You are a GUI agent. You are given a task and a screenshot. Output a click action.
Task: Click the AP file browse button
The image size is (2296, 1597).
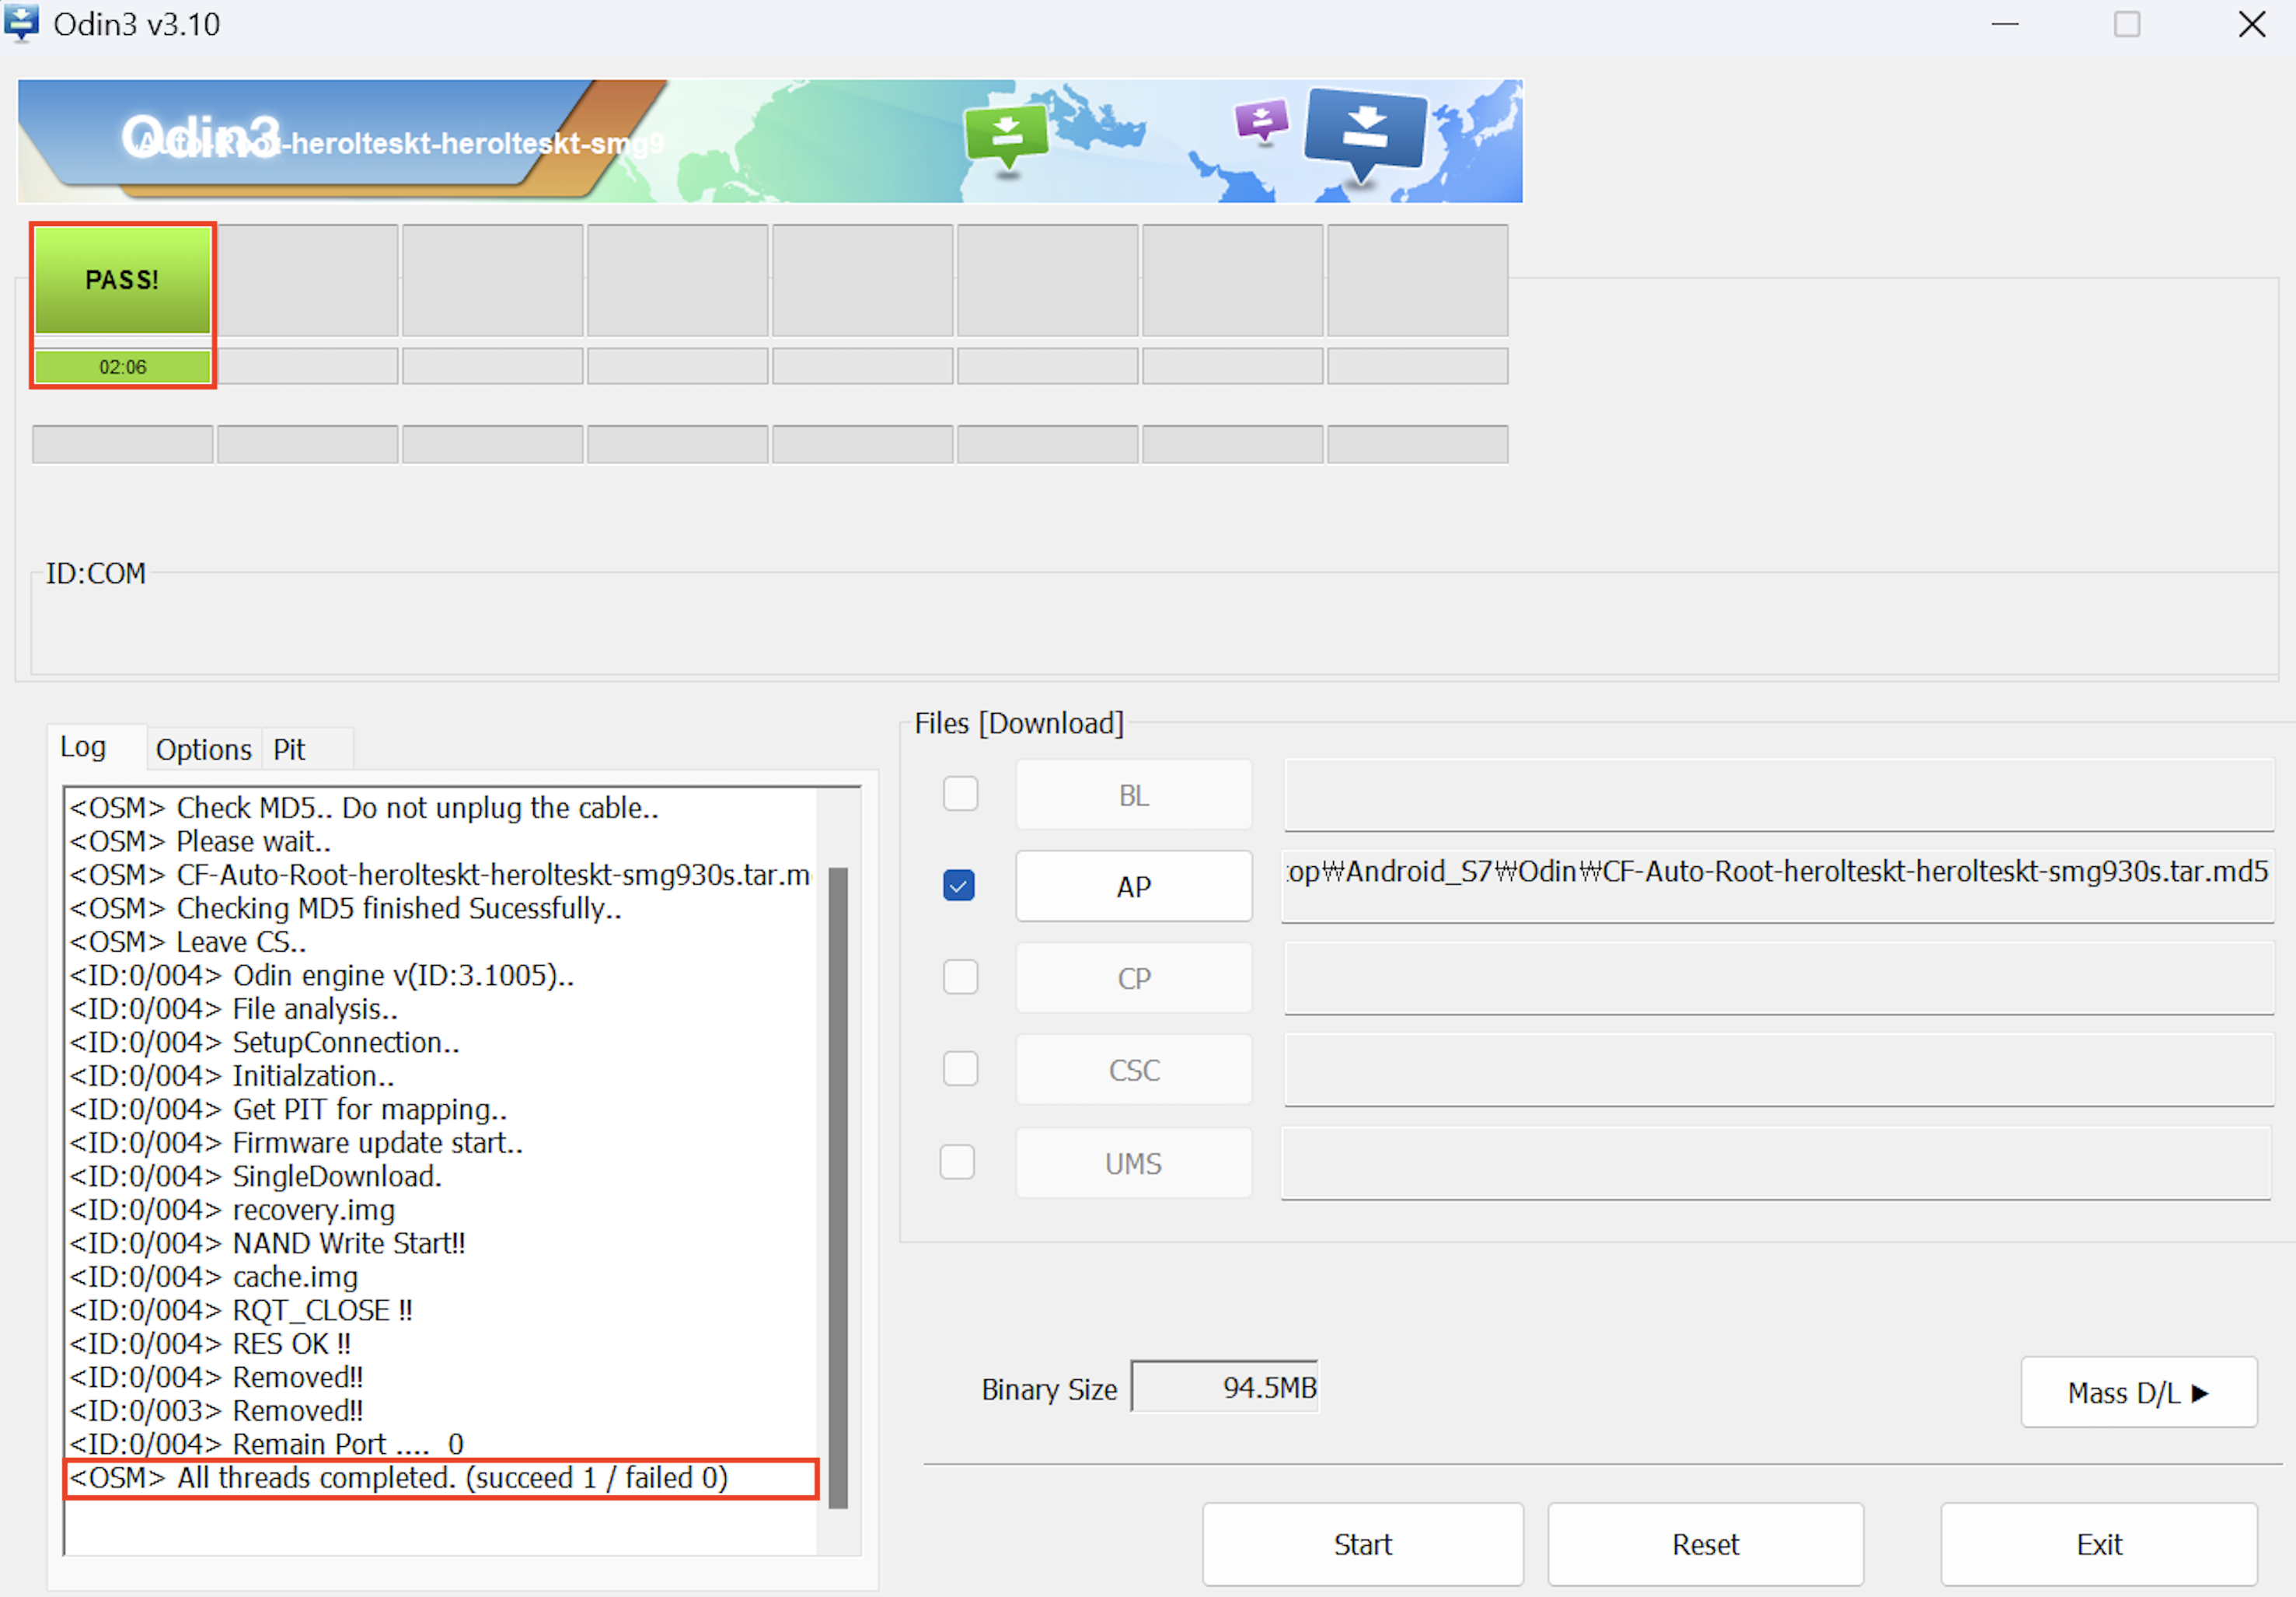pos(1133,886)
